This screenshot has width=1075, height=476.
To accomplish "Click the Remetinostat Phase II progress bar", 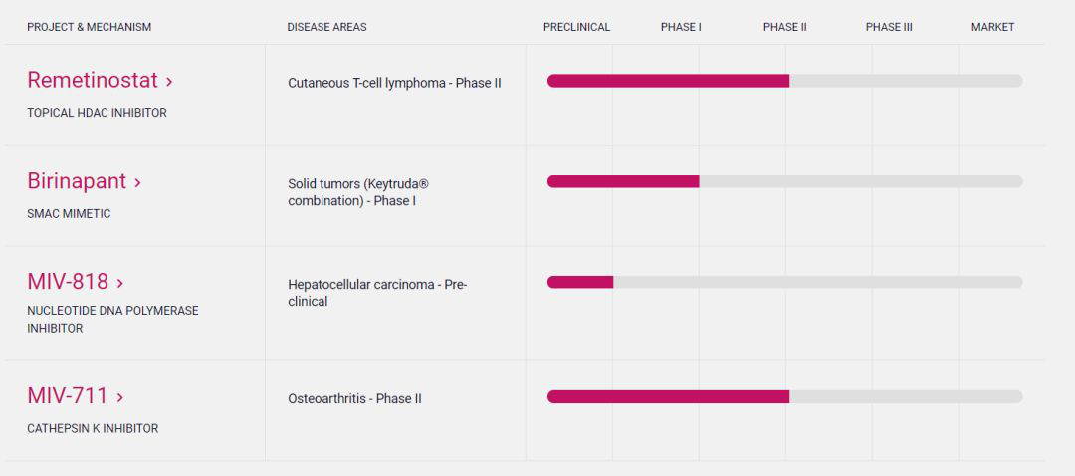I will (668, 81).
